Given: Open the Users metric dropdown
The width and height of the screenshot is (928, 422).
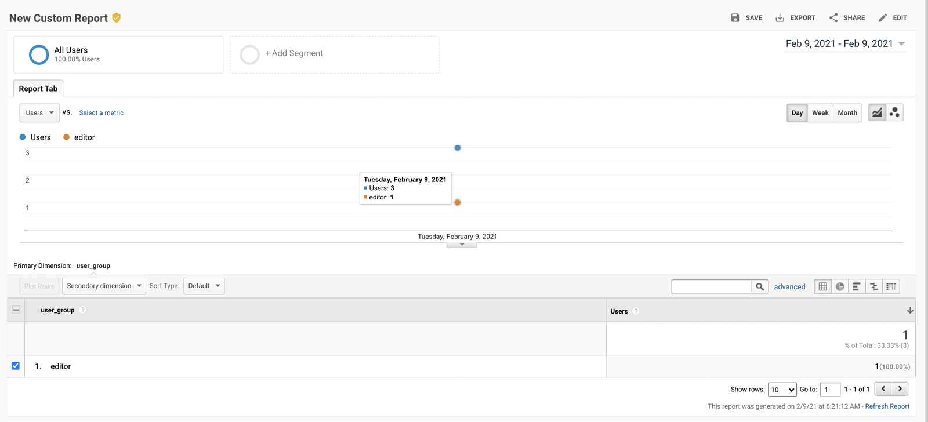Looking at the screenshot, I should pos(39,113).
